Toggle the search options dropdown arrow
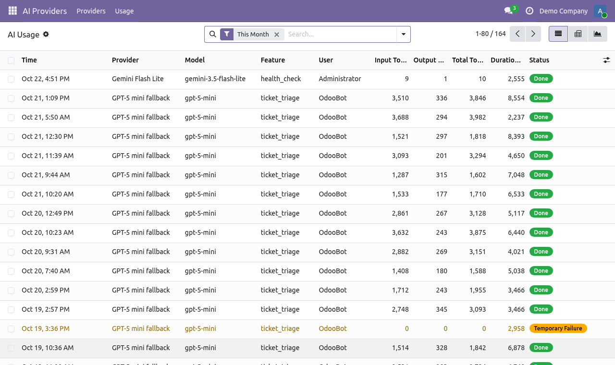 pos(404,34)
